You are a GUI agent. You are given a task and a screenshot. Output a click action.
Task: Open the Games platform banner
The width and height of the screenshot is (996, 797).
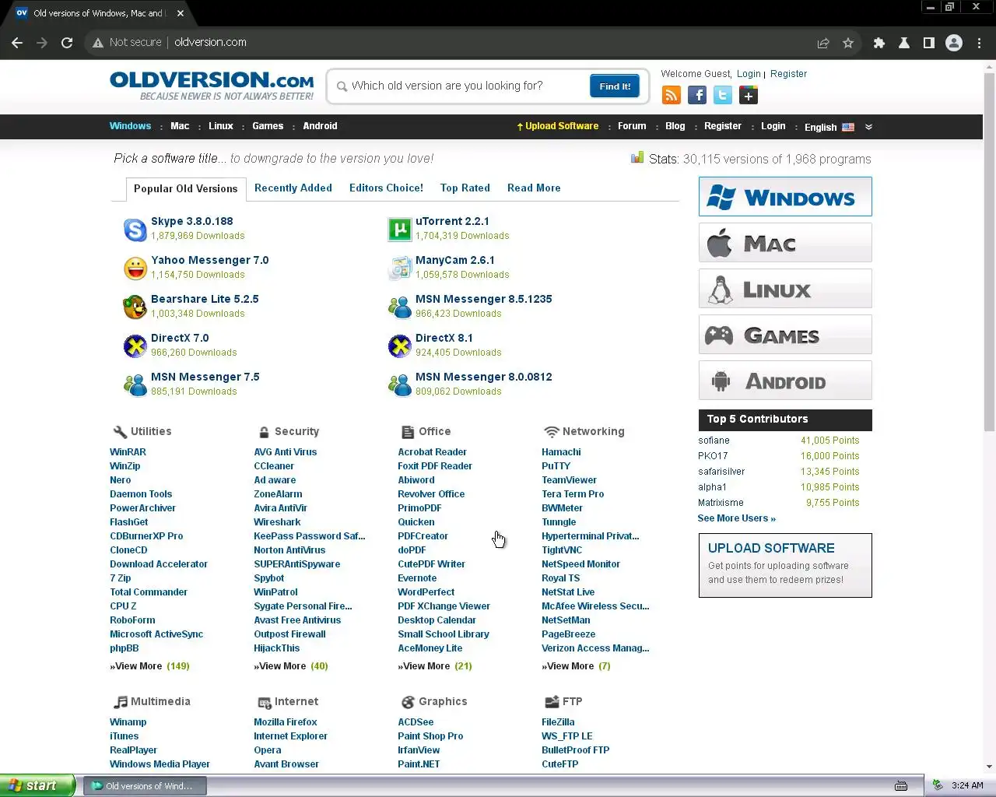(x=785, y=335)
